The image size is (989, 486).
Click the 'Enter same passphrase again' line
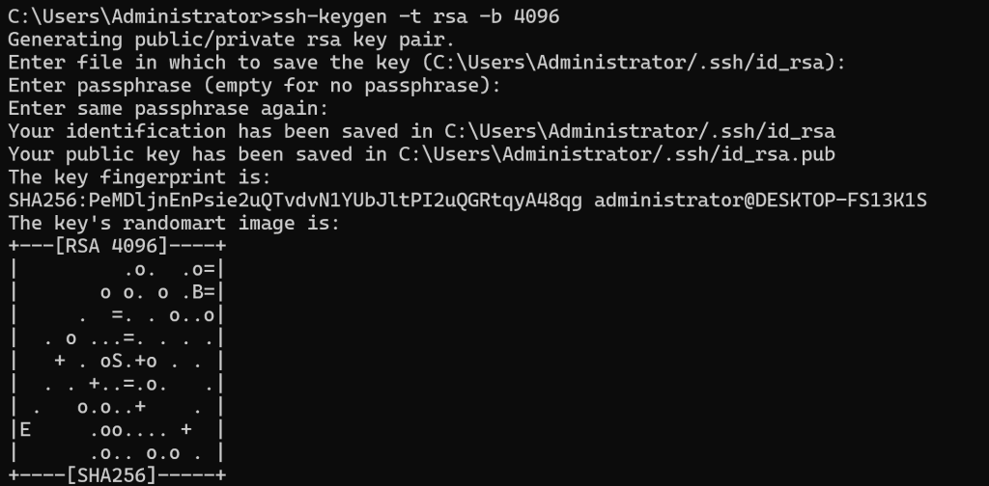(169, 108)
